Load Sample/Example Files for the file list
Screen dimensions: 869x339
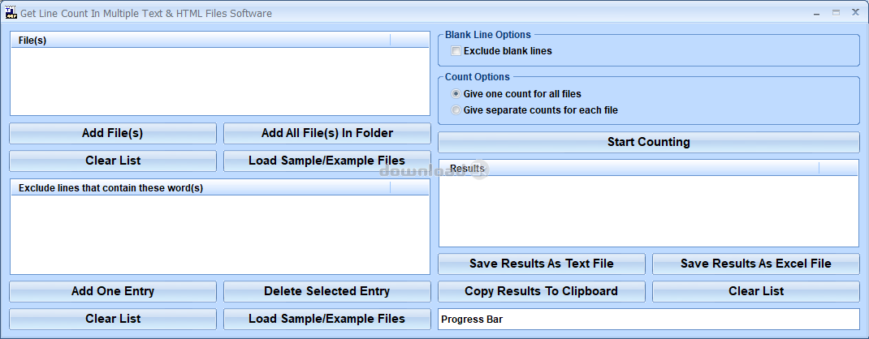[327, 161]
